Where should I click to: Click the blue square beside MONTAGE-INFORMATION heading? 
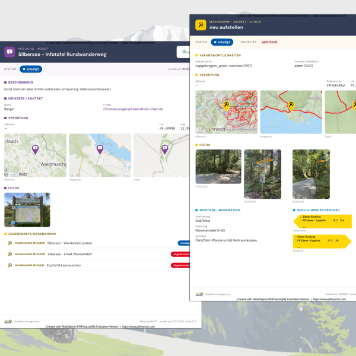click(196, 210)
